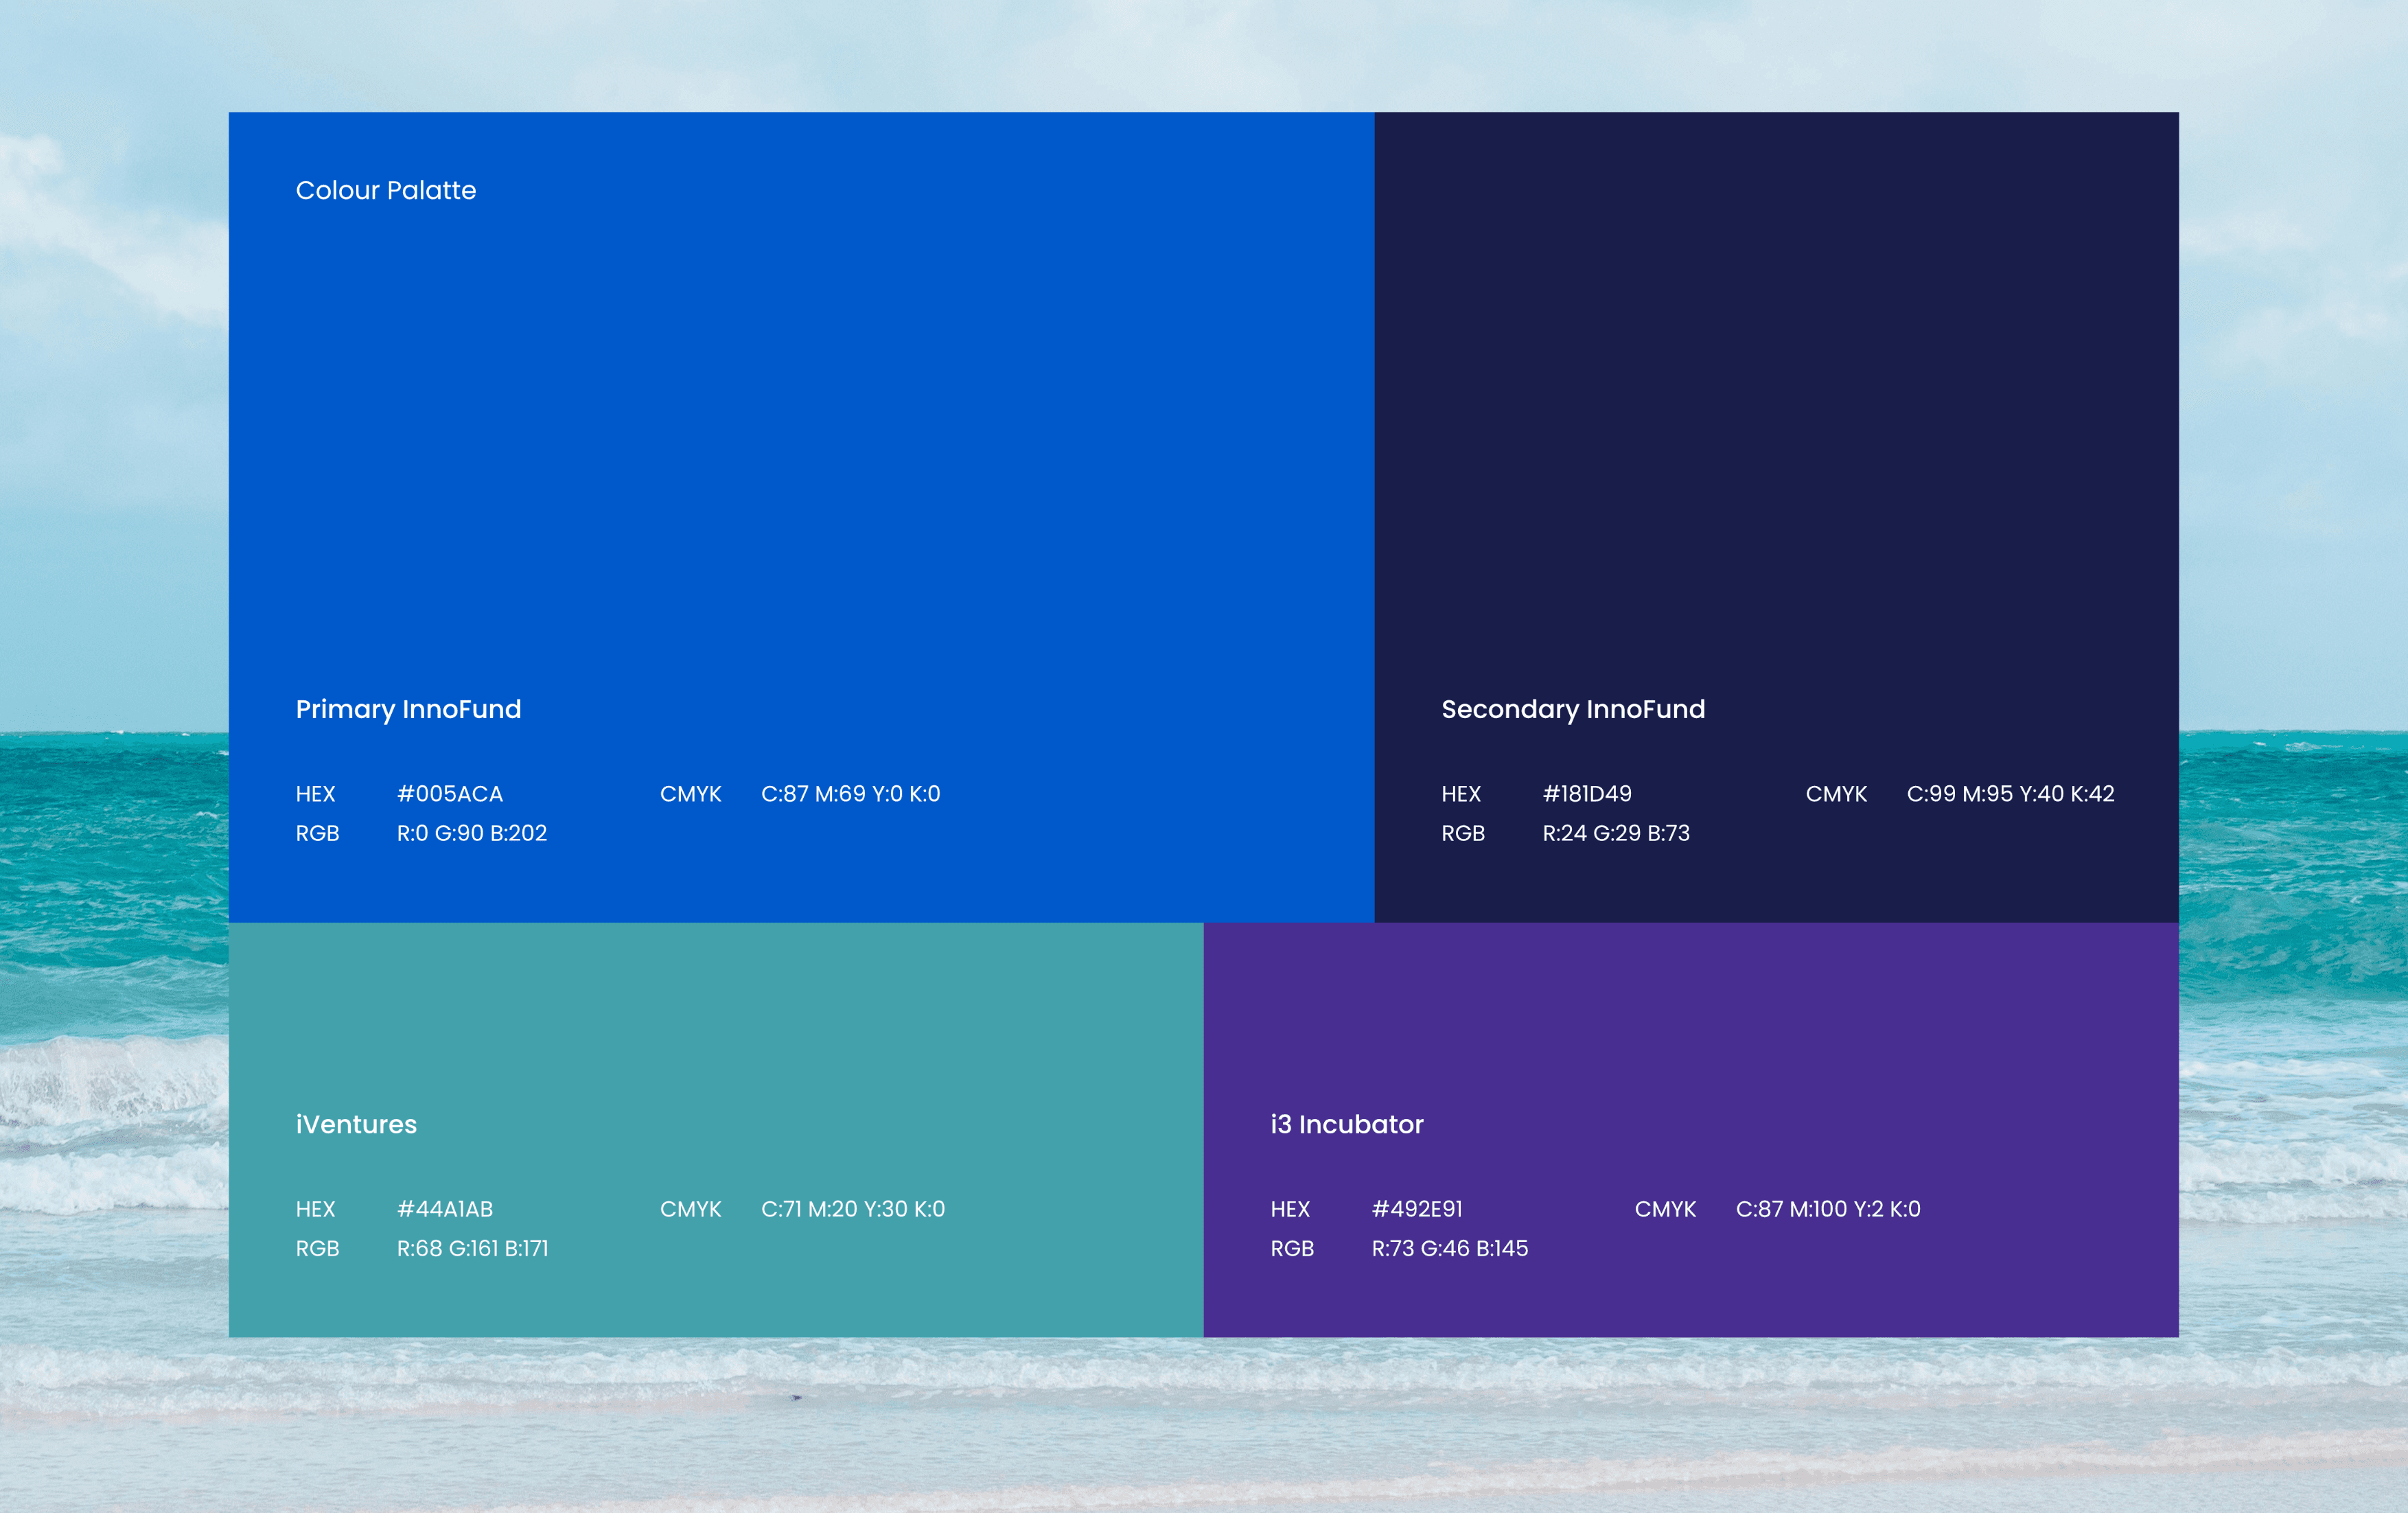Click CMYK value C:87 M:69 Y:0 K:0
This screenshot has width=2408, height=1513.
click(850, 794)
